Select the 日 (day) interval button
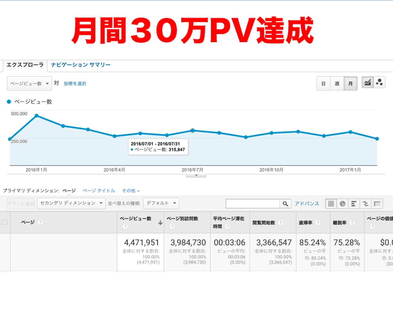Screen dimensions: 393x333 (323, 84)
